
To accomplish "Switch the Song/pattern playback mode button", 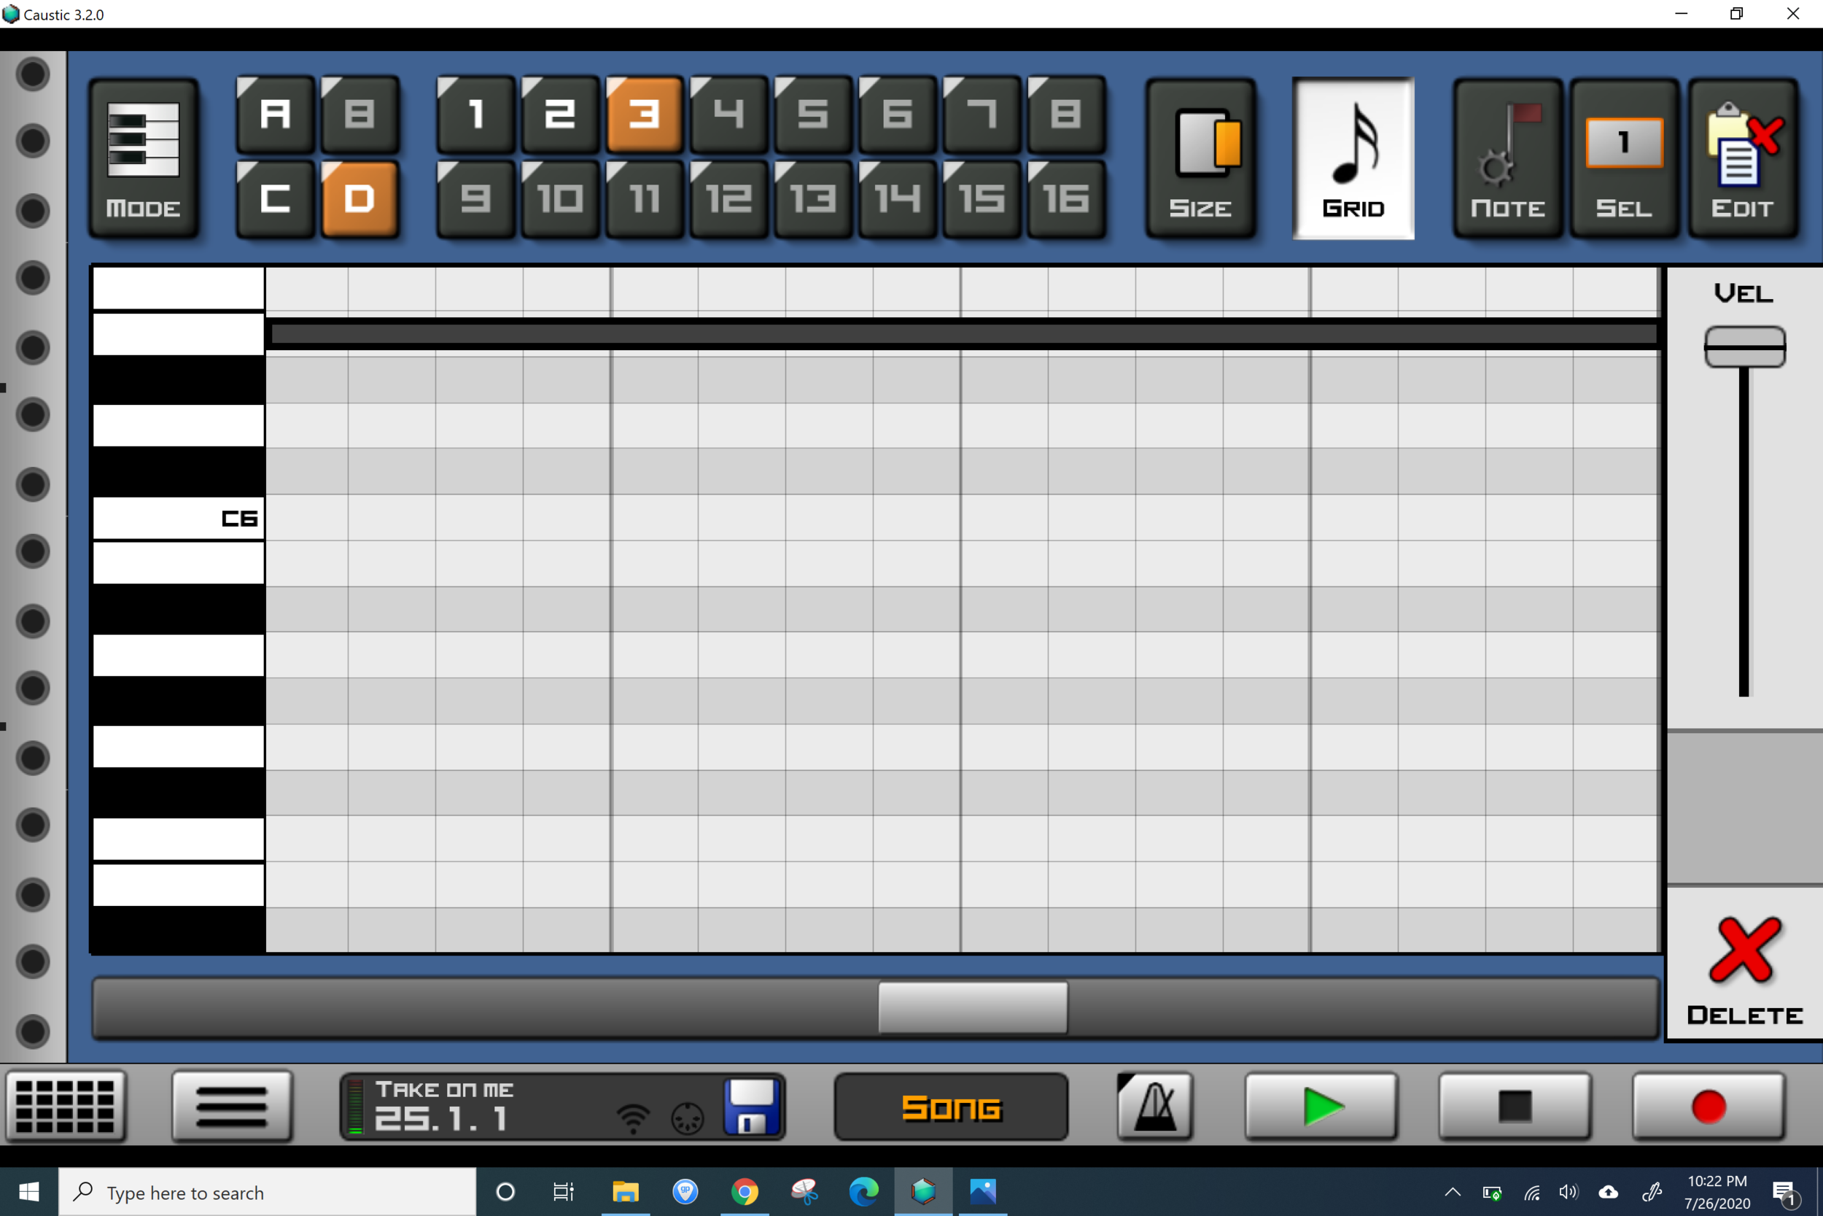I will [951, 1107].
